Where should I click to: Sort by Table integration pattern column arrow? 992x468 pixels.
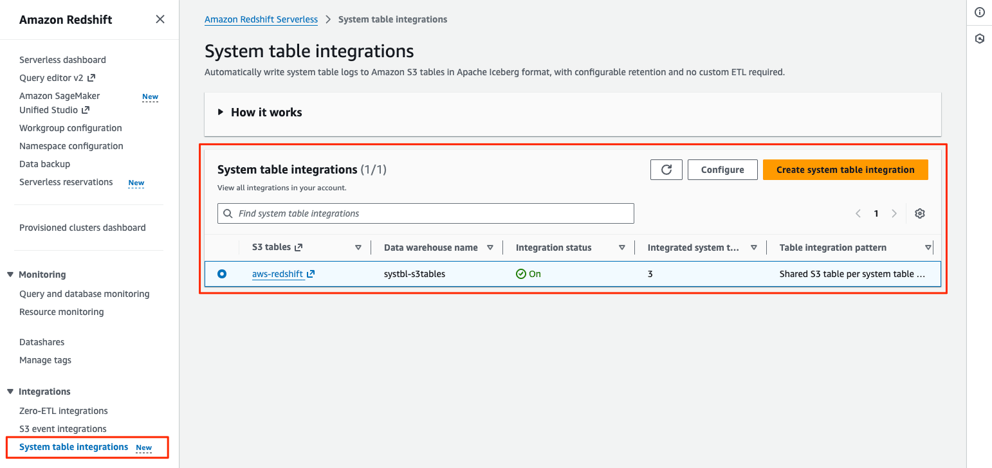(x=928, y=248)
